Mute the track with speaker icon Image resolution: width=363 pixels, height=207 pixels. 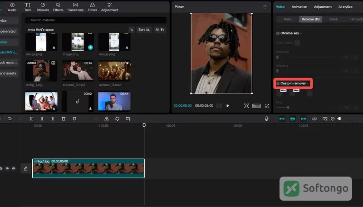point(14,168)
